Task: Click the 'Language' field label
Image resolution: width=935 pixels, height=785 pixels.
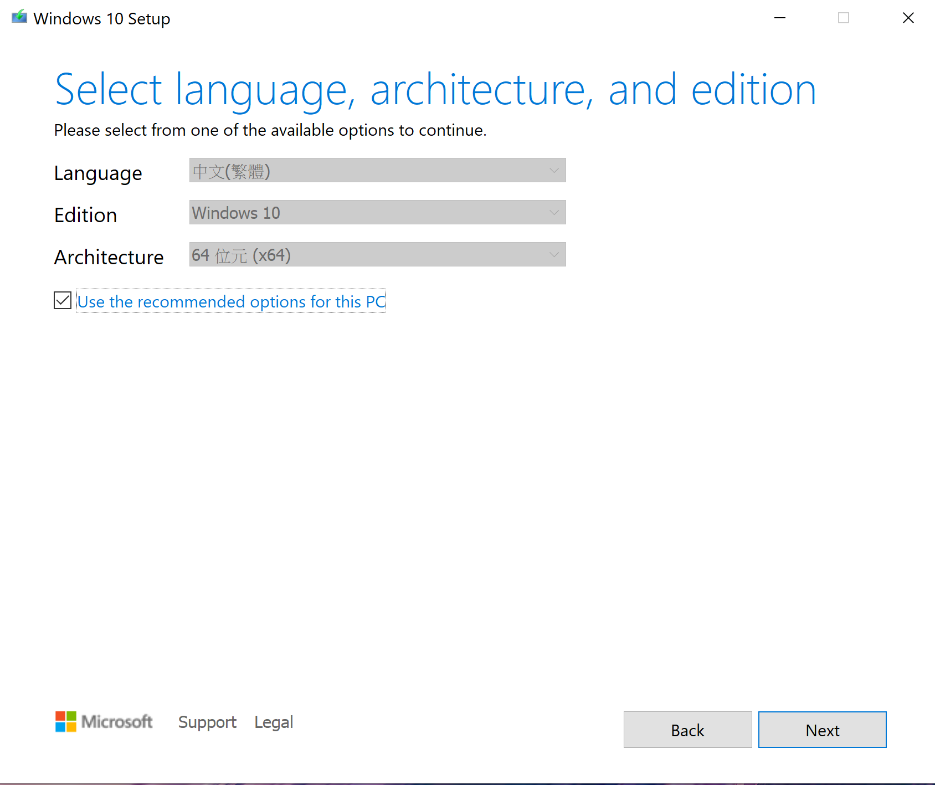Action: pyautogui.click(x=98, y=174)
